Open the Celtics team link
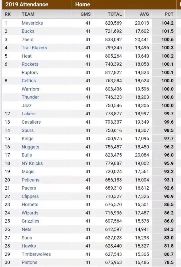Screen dimensions: 181x267 point(29,81)
